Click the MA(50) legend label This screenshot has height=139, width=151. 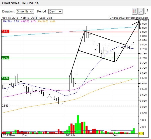pos(25,21)
